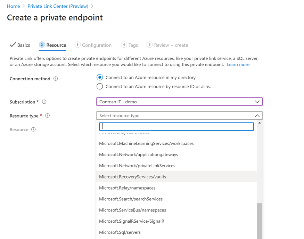The width and height of the screenshot is (304, 239).
Task: Click the Connection method info icon
Action: tap(56, 79)
